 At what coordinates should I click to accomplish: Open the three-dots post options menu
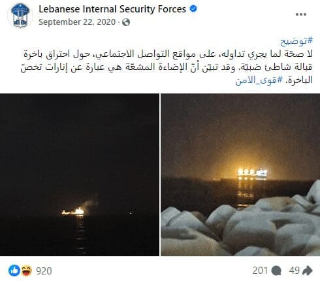[x=301, y=14]
